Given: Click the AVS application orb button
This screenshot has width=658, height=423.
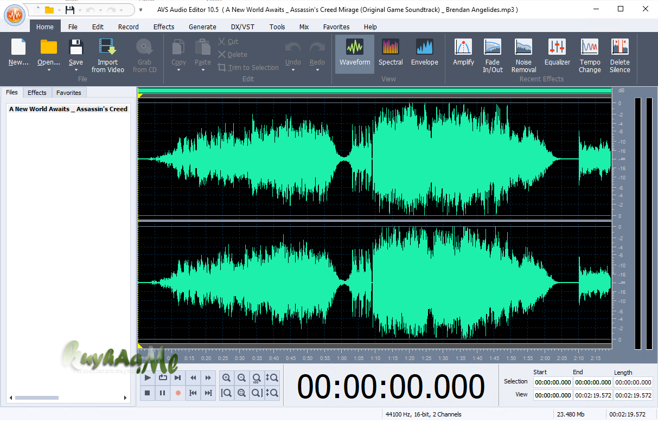Looking at the screenshot, I should point(14,14).
